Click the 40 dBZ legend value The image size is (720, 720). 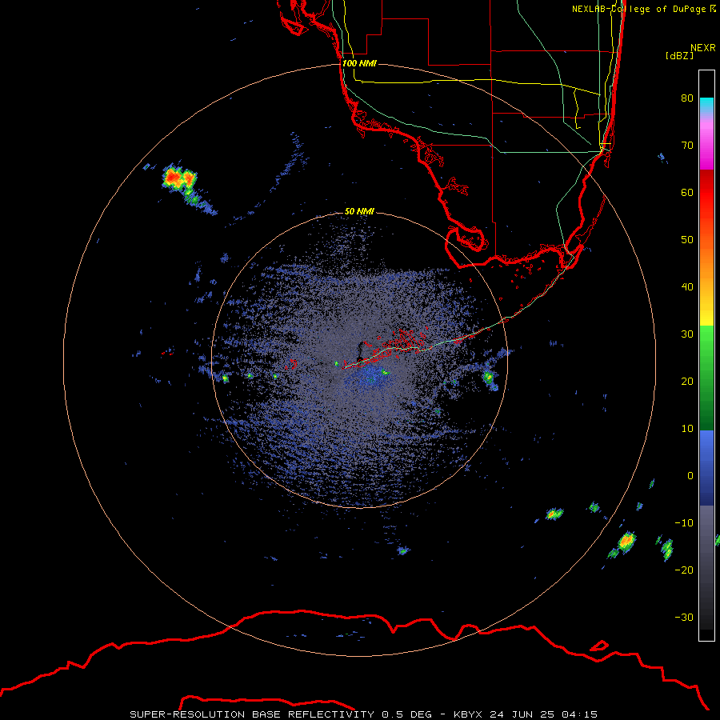click(x=687, y=287)
